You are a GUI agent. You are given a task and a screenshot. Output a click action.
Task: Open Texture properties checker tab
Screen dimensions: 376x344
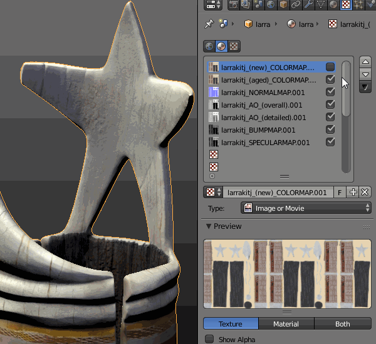tap(346, 5)
